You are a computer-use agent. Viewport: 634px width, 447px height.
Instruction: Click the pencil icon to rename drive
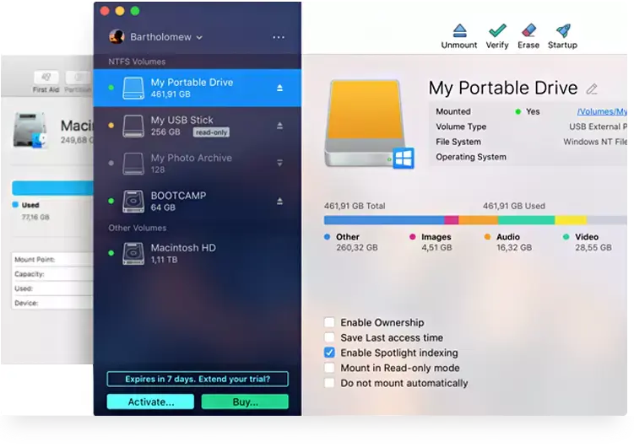click(x=592, y=89)
